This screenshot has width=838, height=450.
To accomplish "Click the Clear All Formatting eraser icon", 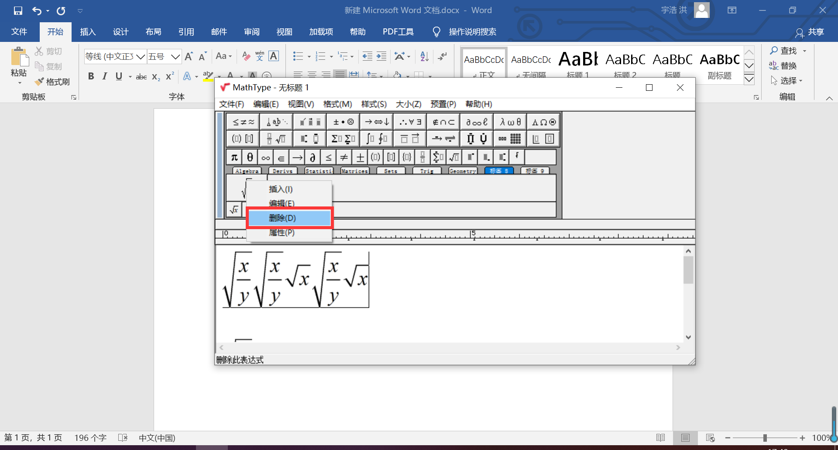I will [x=246, y=56].
